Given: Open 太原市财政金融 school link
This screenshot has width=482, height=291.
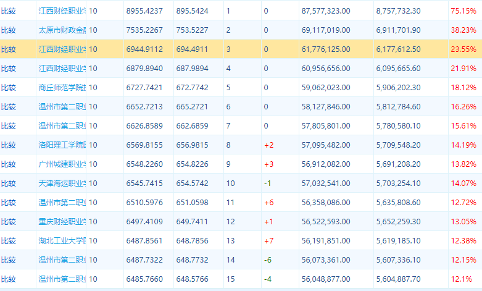Looking at the screenshot, I should pos(62,30).
